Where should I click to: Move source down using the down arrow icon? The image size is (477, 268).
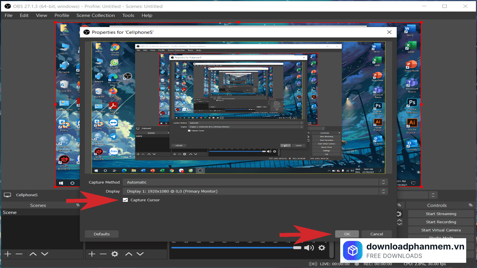click(x=140, y=254)
